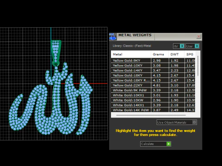This screenshot has height=166, width=222.
Task: Open the Use Object Materials option
Action: pos(177,122)
